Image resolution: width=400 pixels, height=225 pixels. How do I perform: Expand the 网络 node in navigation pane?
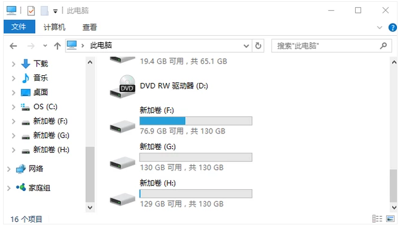8,169
